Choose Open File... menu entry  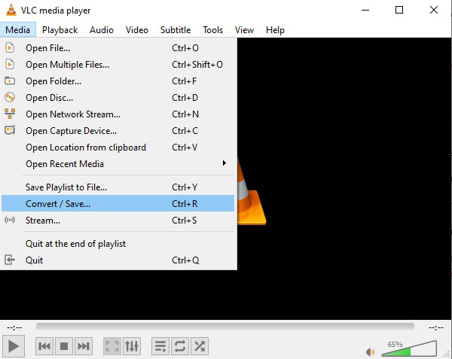(x=118, y=47)
